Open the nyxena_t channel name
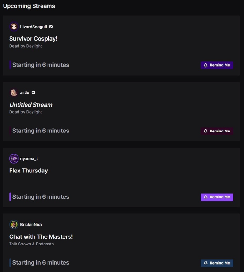The width and height of the screenshot is (244, 272). pyautogui.click(x=29, y=159)
